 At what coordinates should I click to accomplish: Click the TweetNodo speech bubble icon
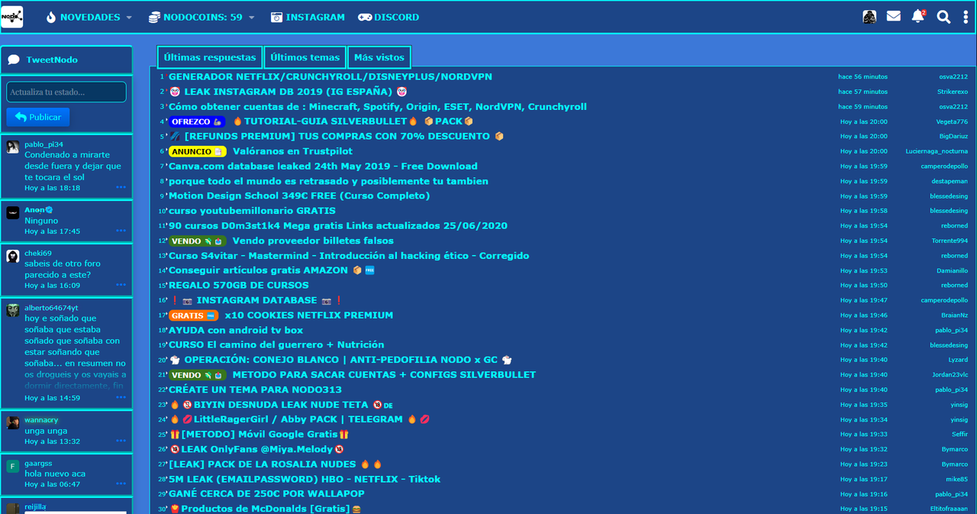click(14, 60)
